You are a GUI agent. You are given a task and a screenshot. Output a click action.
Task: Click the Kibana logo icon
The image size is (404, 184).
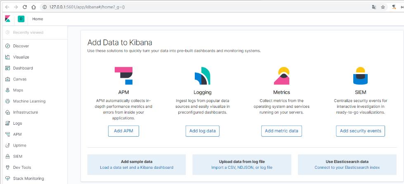click(7, 19)
